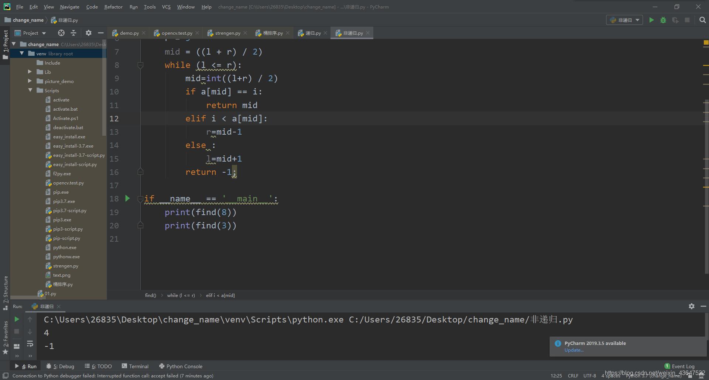The width and height of the screenshot is (709, 380).
Task: Rerun the script in Run panel
Action: [x=17, y=319]
